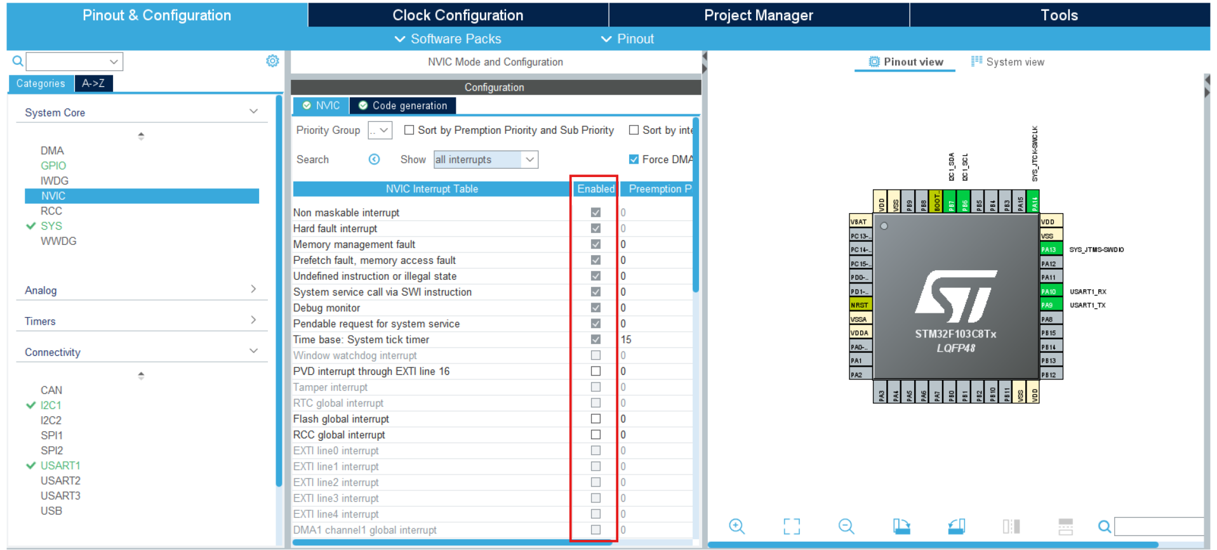Viewport: 1217px width, 550px height.
Task: Collapse the Connectivity category
Action: pyautogui.click(x=253, y=351)
